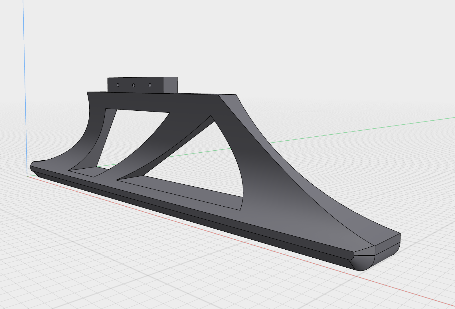Click the origin where the axes meet
The image size is (455, 309).
(x=27, y=176)
